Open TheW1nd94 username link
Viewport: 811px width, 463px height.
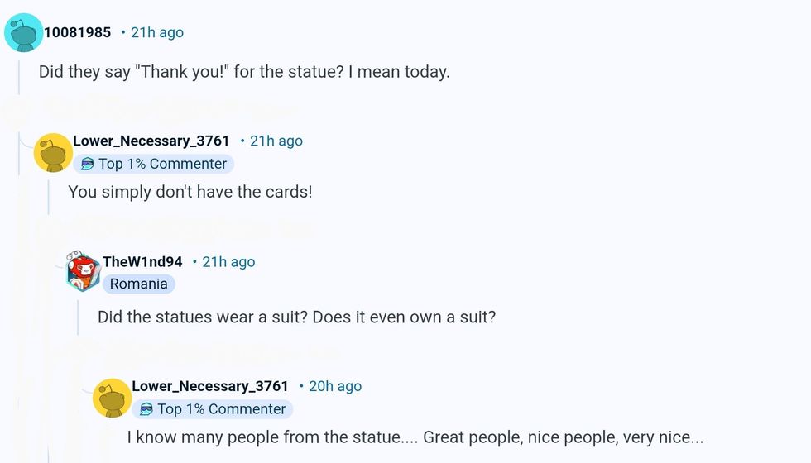pyautogui.click(x=142, y=261)
